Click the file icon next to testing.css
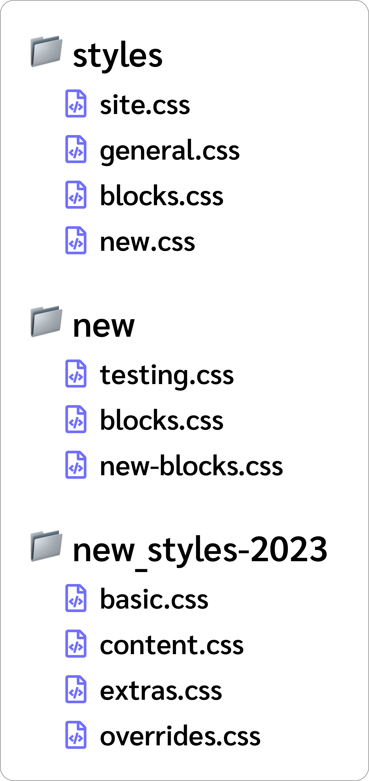Screen dimensions: 369x781 76,374
